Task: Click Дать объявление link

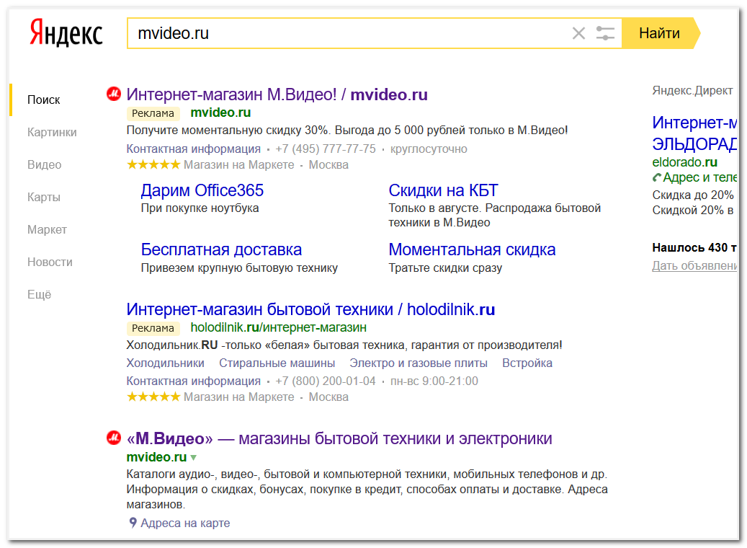Action: (694, 265)
